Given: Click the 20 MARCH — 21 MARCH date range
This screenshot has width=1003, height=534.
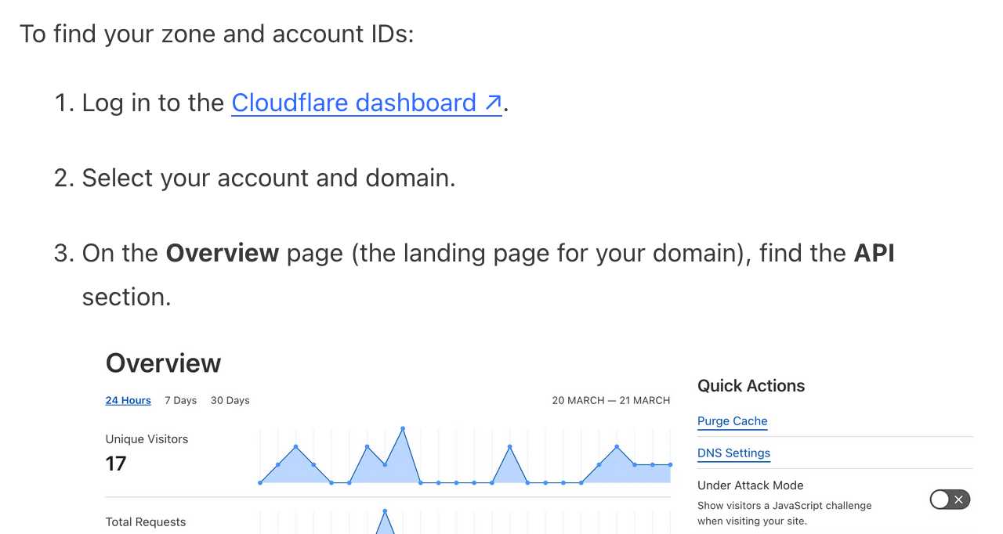Looking at the screenshot, I should (611, 400).
